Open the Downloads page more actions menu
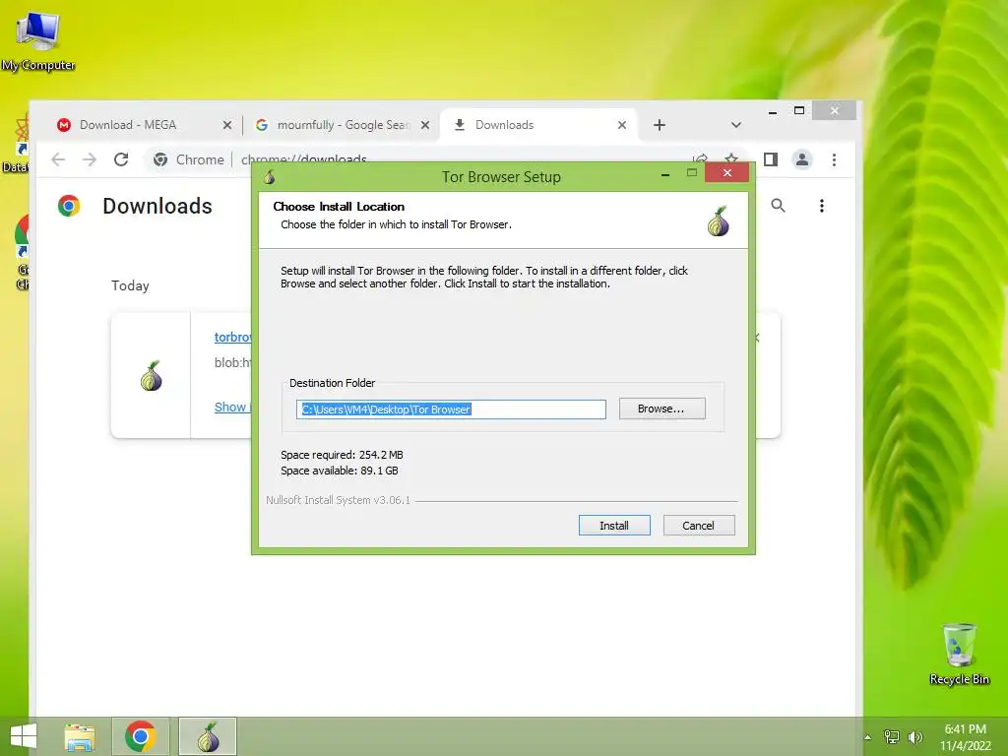This screenshot has width=1008, height=756. coord(822,206)
